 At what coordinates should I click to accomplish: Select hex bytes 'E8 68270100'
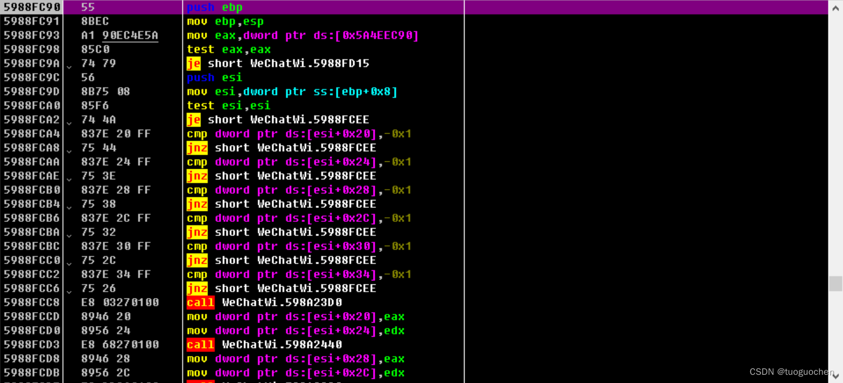(120, 344)
